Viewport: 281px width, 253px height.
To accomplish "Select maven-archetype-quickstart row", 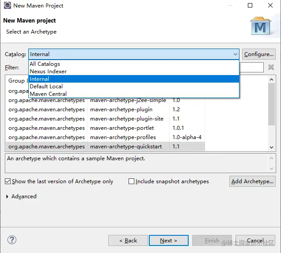I will pos(105,147).
